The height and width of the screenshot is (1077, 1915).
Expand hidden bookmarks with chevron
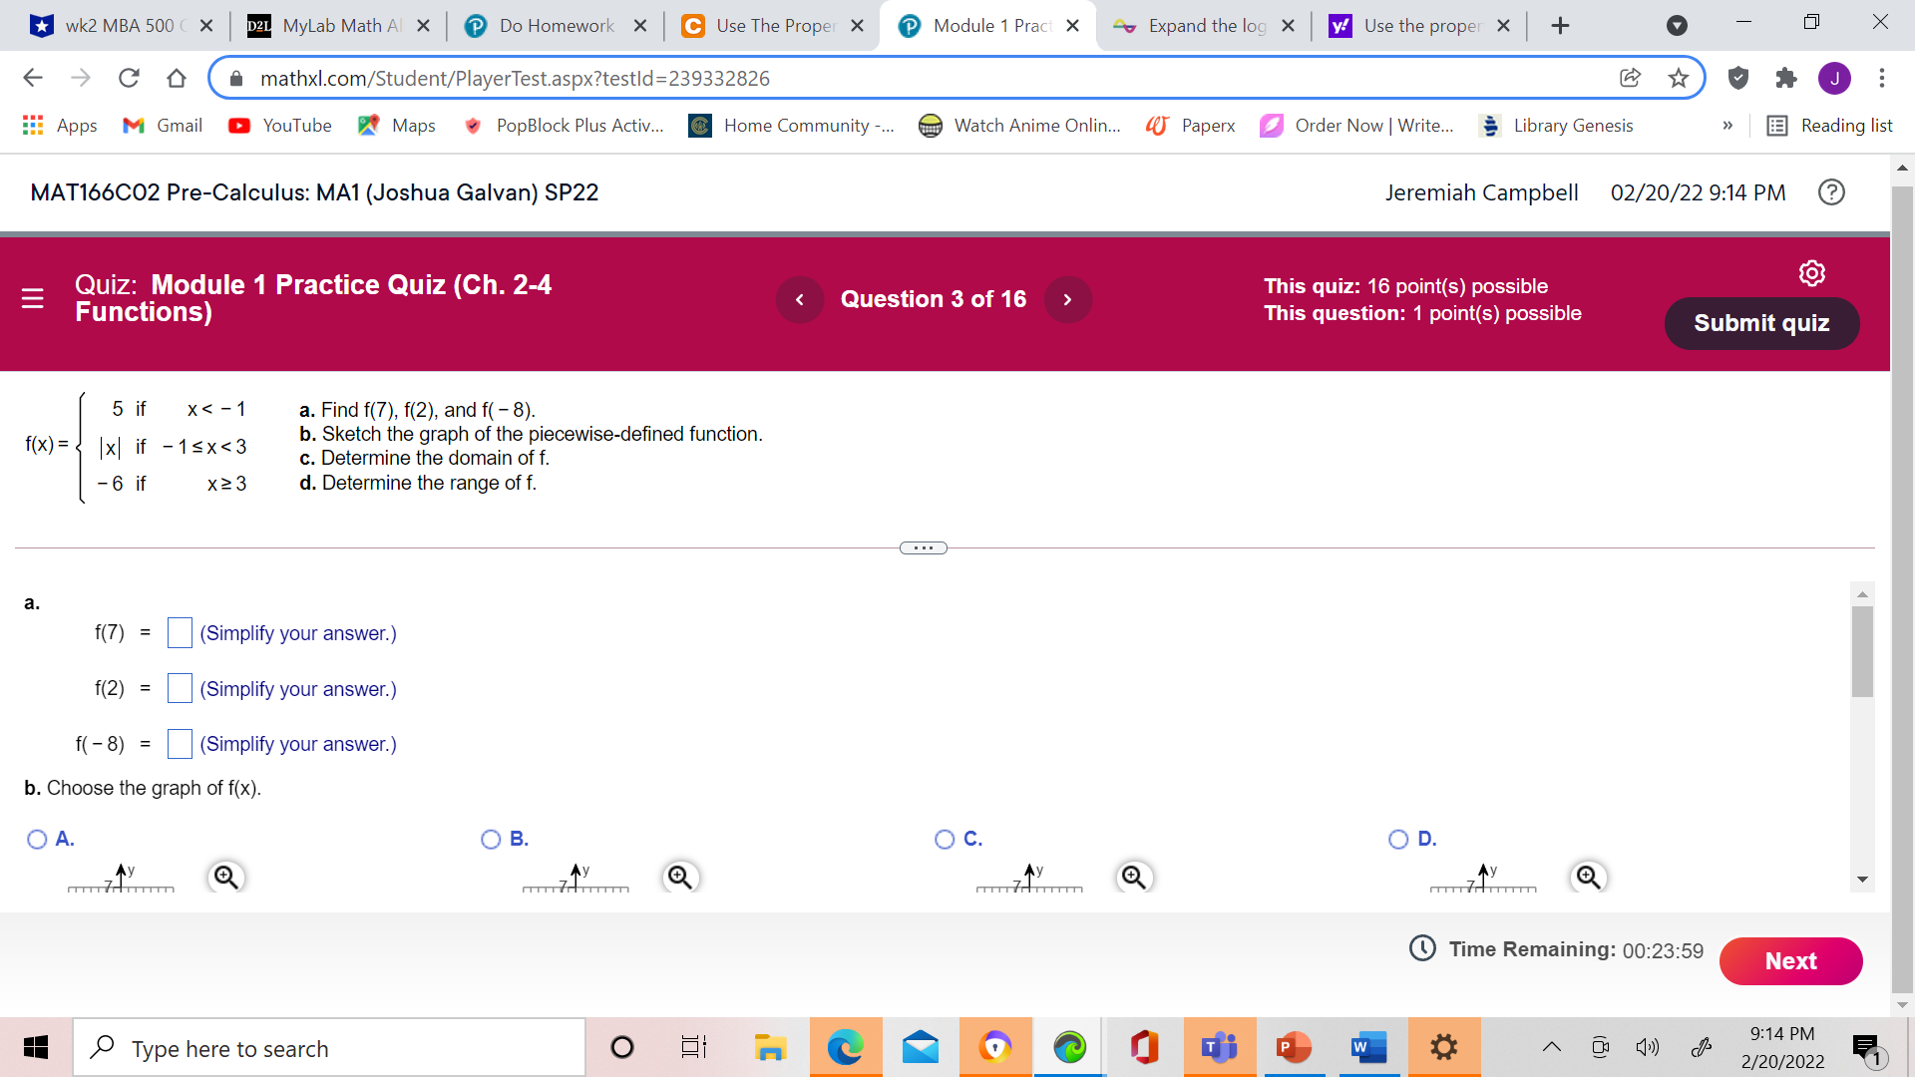click(1728, 126)
